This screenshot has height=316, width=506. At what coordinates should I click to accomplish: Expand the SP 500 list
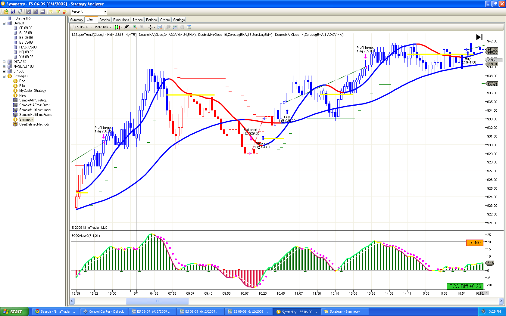4,71
